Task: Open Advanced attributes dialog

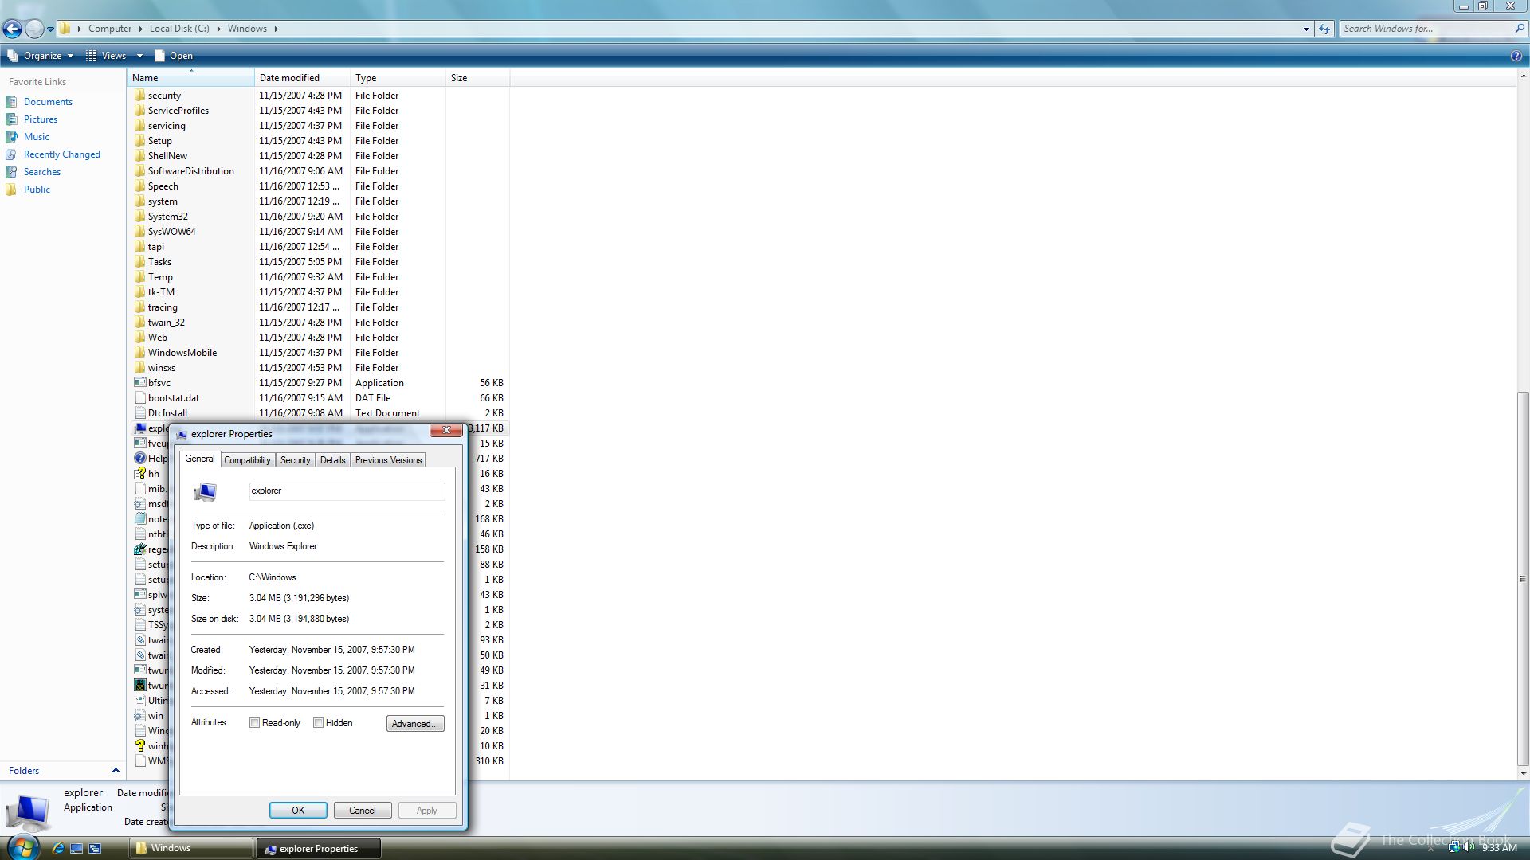Action: (x=415, y=724)
